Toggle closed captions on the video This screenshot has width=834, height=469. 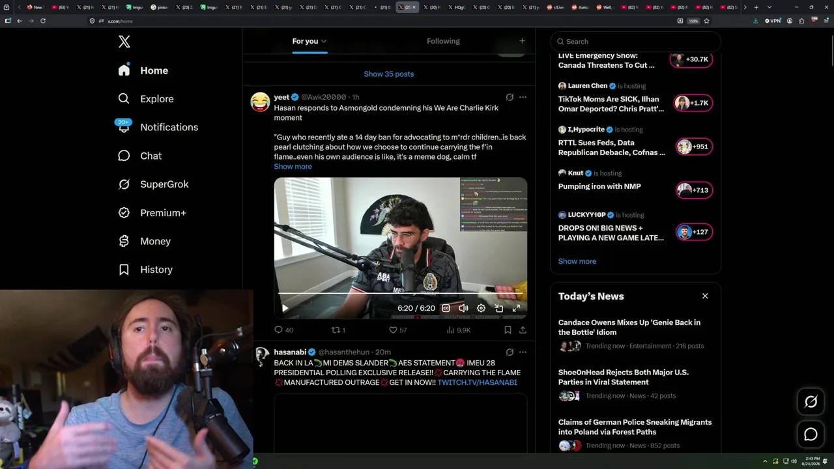pos(446,308)
